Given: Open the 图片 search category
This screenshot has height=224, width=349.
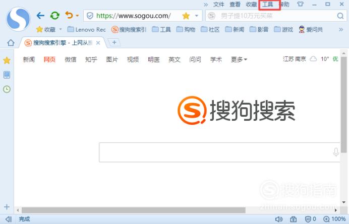Looking at the screenshot, I should tap(112, 59).
